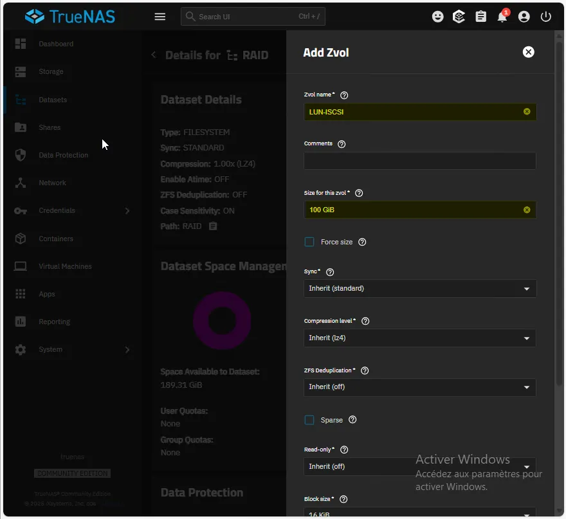Open the Compression level dropdown
The image size is (566, 519).
click(x=419, y=338)
